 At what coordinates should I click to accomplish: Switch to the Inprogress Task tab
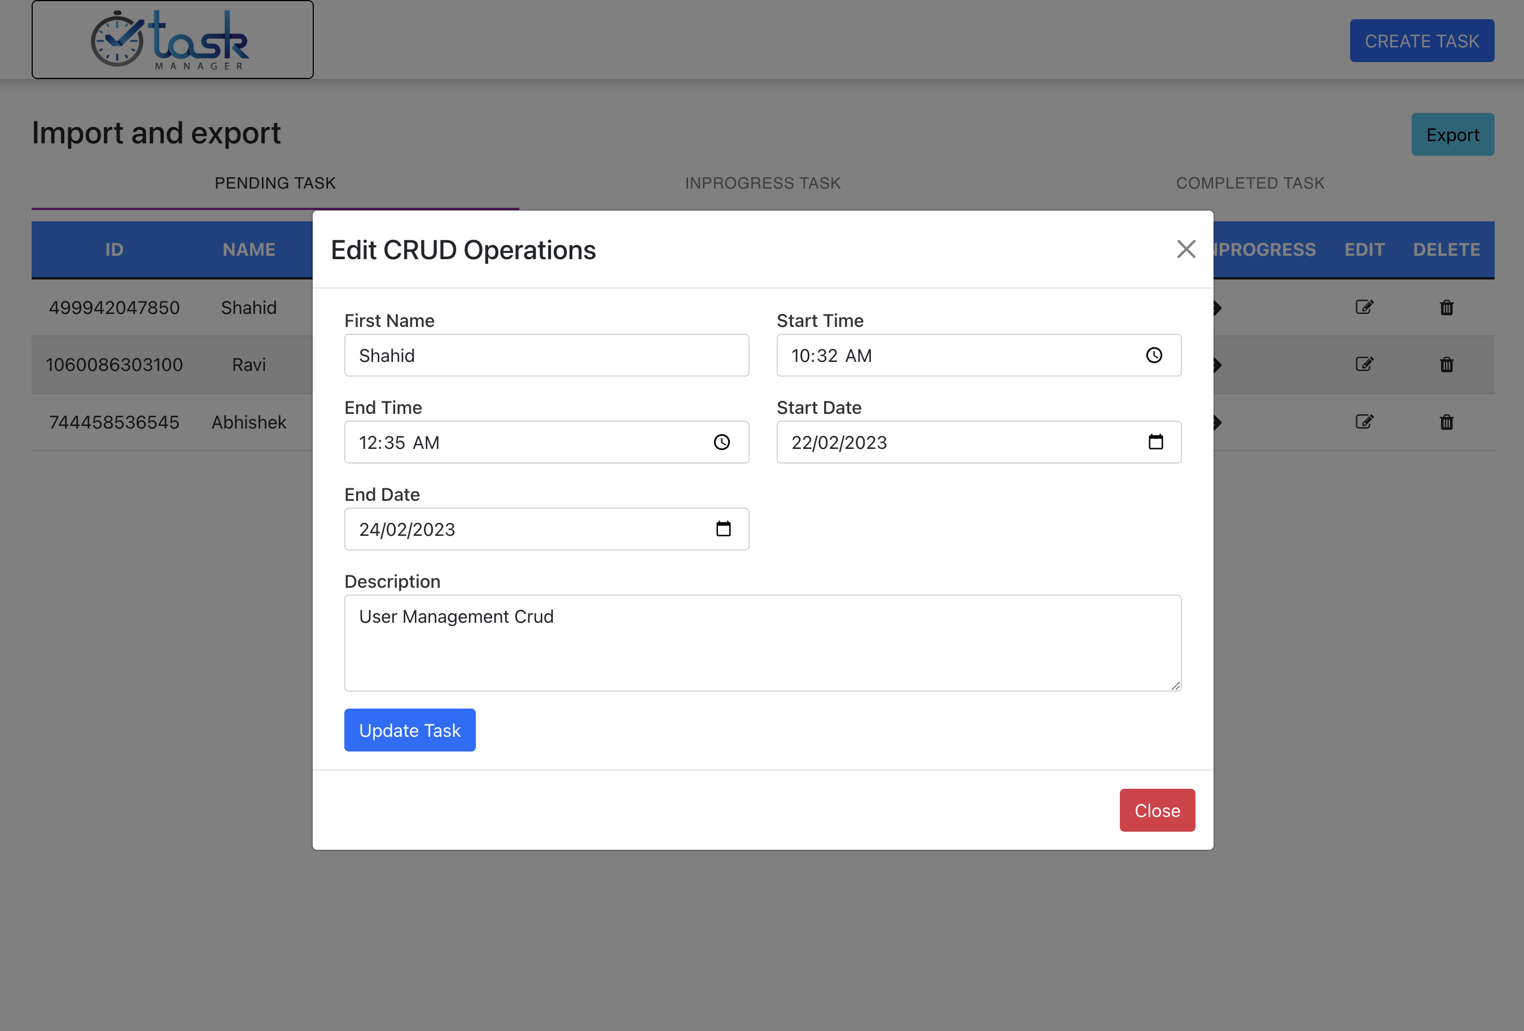[x=762, y=183]
